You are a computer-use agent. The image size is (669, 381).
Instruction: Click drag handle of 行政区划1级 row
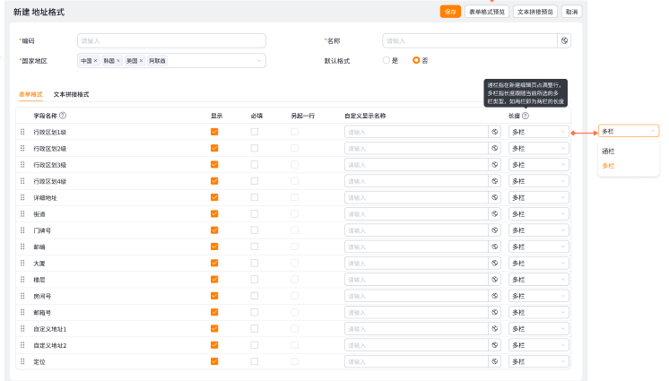pos(22,132)
